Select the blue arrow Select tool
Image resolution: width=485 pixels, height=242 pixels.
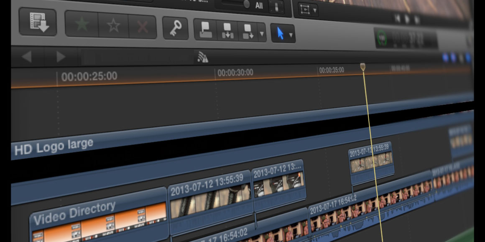tap(280, 33)
